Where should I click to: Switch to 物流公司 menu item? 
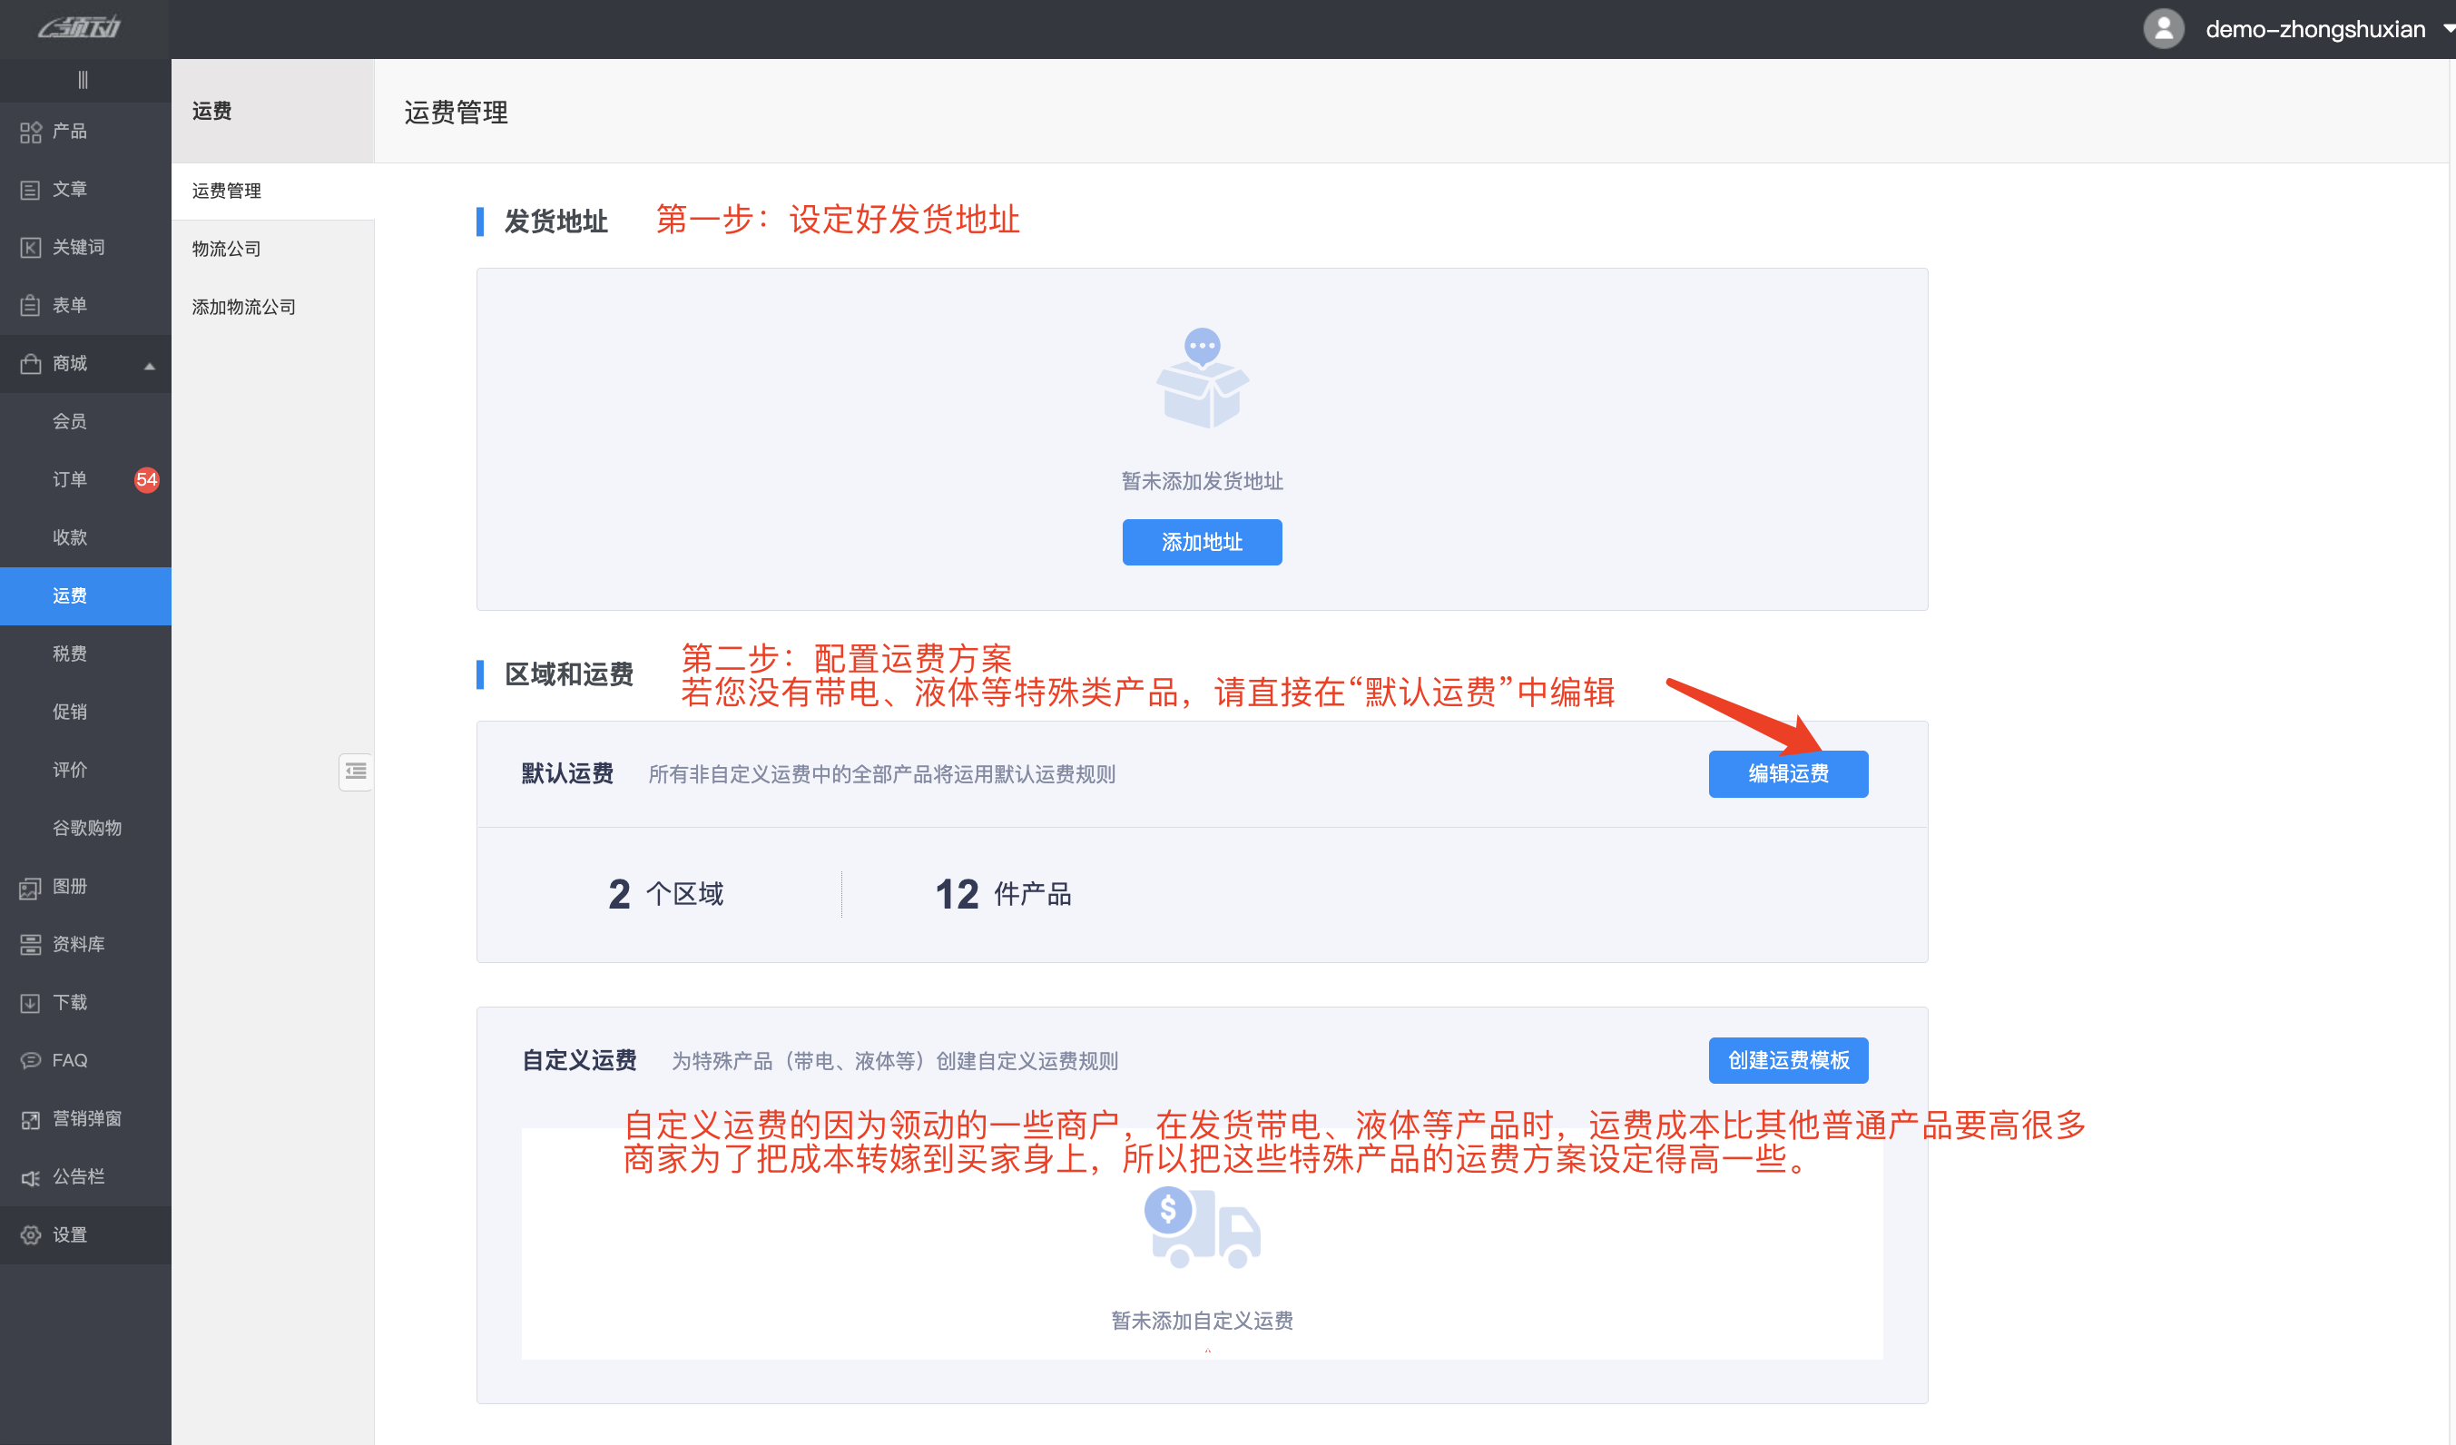(225, 249)
